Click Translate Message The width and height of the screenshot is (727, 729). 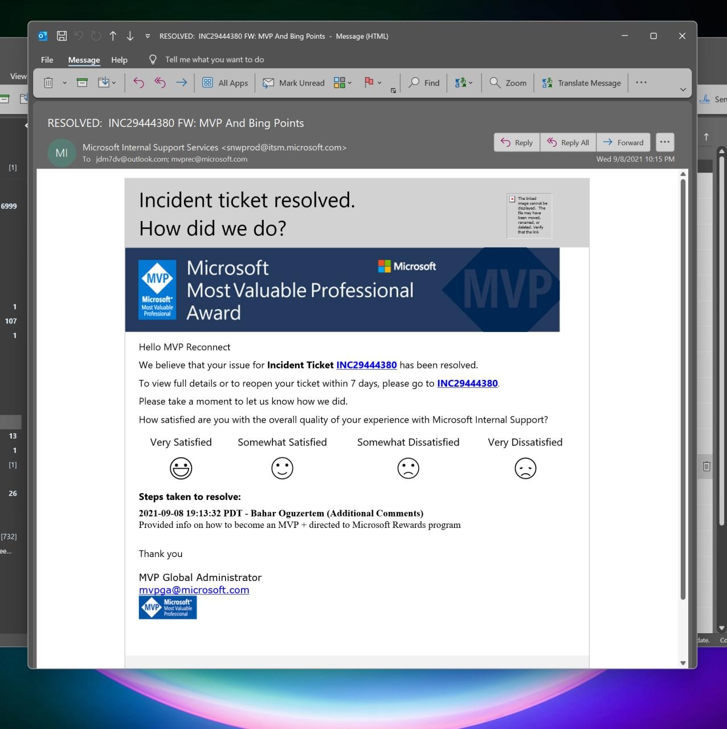click(x=581, y=83)
